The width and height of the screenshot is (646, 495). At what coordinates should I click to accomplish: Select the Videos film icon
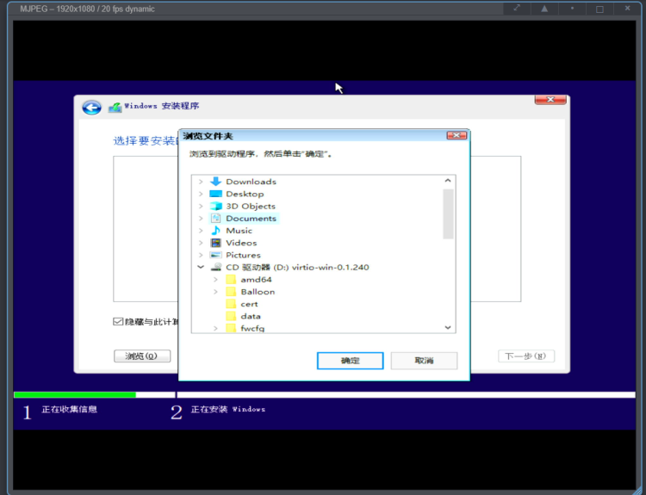pos(215,243)
